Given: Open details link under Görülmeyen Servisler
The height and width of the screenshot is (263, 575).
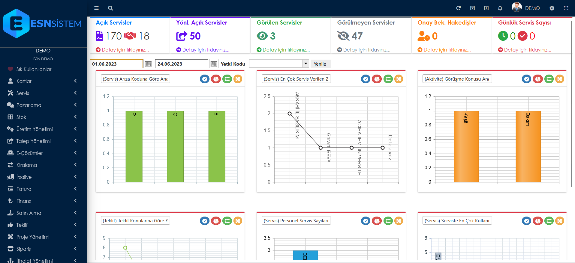Looking at the screenshot, I should click(x=364, y=50).
